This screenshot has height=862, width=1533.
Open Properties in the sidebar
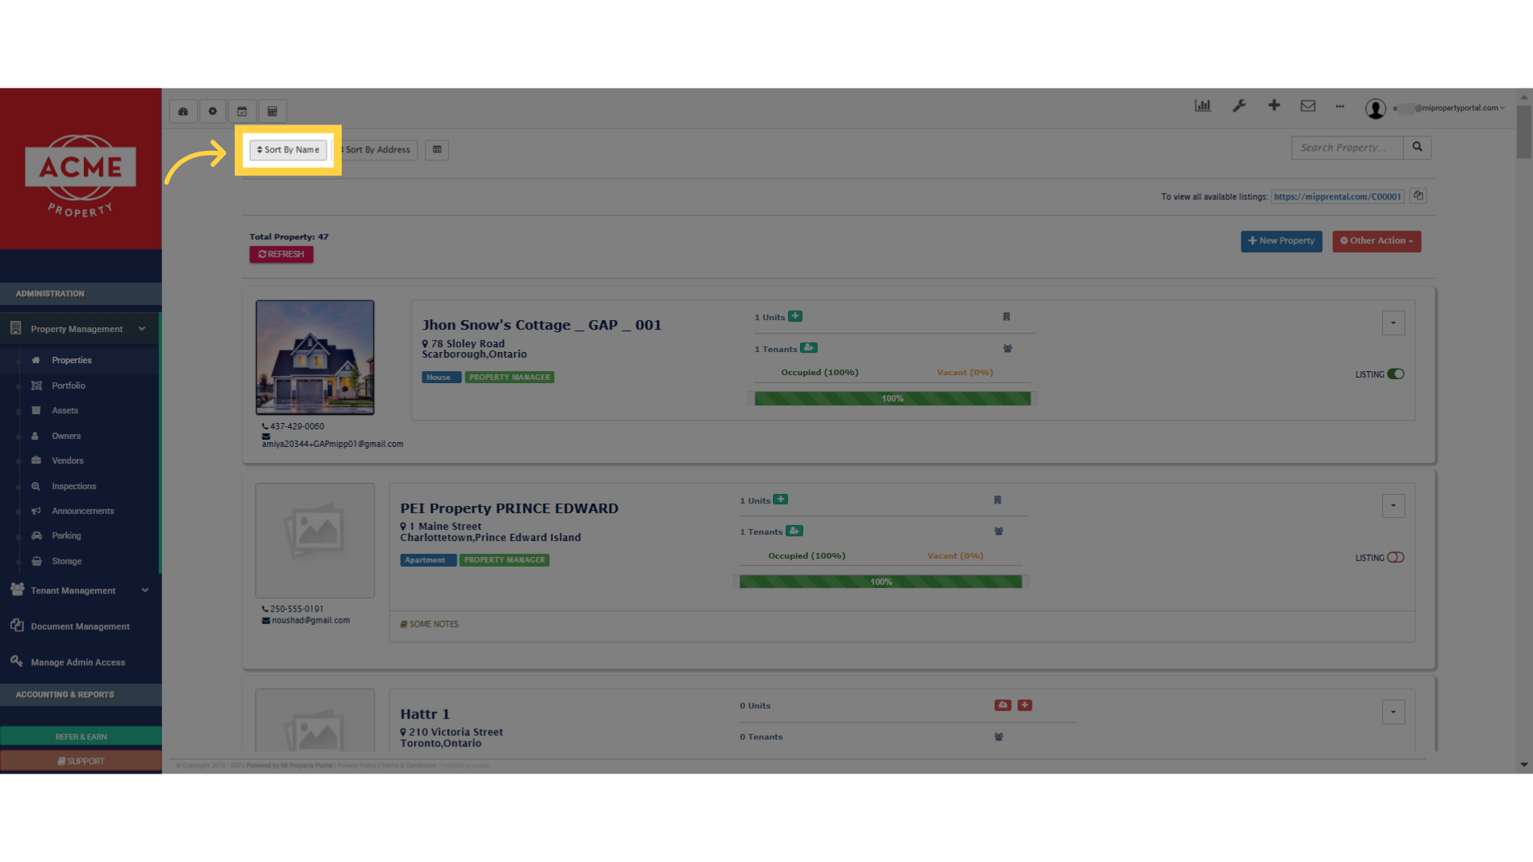72,361
